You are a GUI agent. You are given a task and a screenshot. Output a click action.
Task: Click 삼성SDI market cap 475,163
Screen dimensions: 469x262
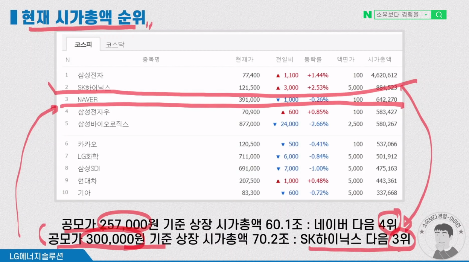(387, 168)
